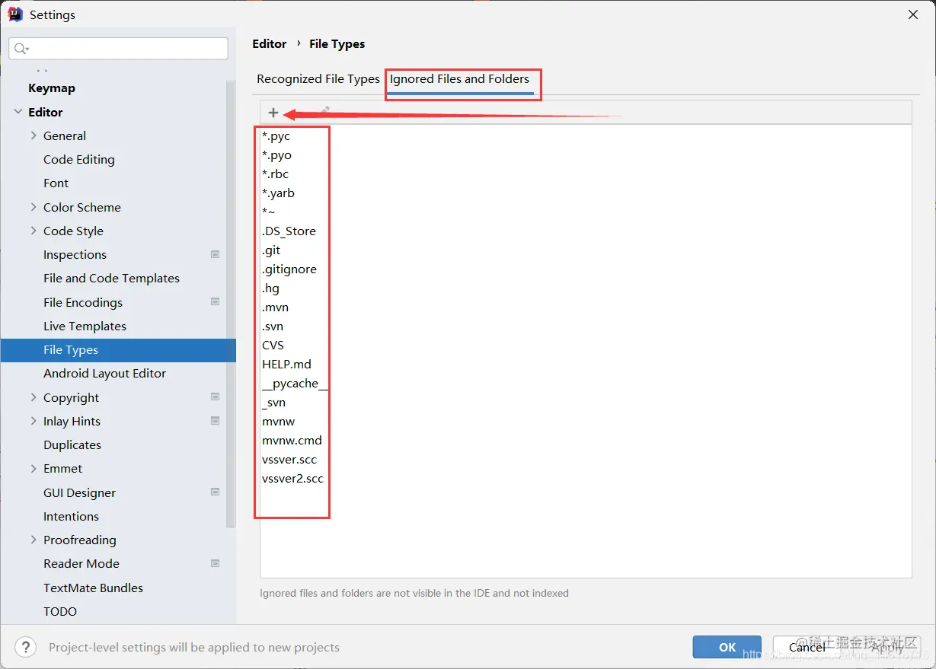Open Intentions settings
This screenshot has height=669, width=936.
pyautogui.click(x=71, y=516)
